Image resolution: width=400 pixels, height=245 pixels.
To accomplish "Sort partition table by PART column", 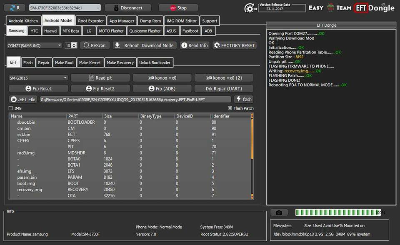I will coord(85,116).
